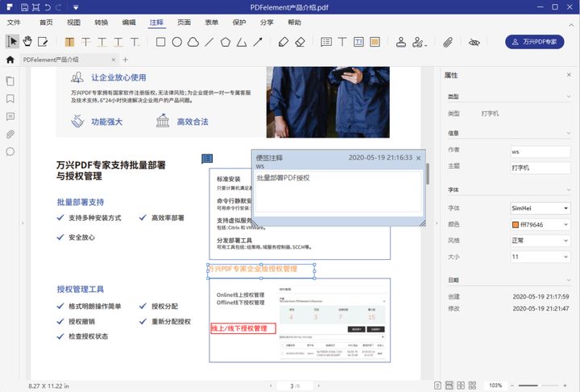Viewport: 580px width, 392px height.
Task: Go to the Home start page icon
Action: pyautogui.click(x=10, y=60)
